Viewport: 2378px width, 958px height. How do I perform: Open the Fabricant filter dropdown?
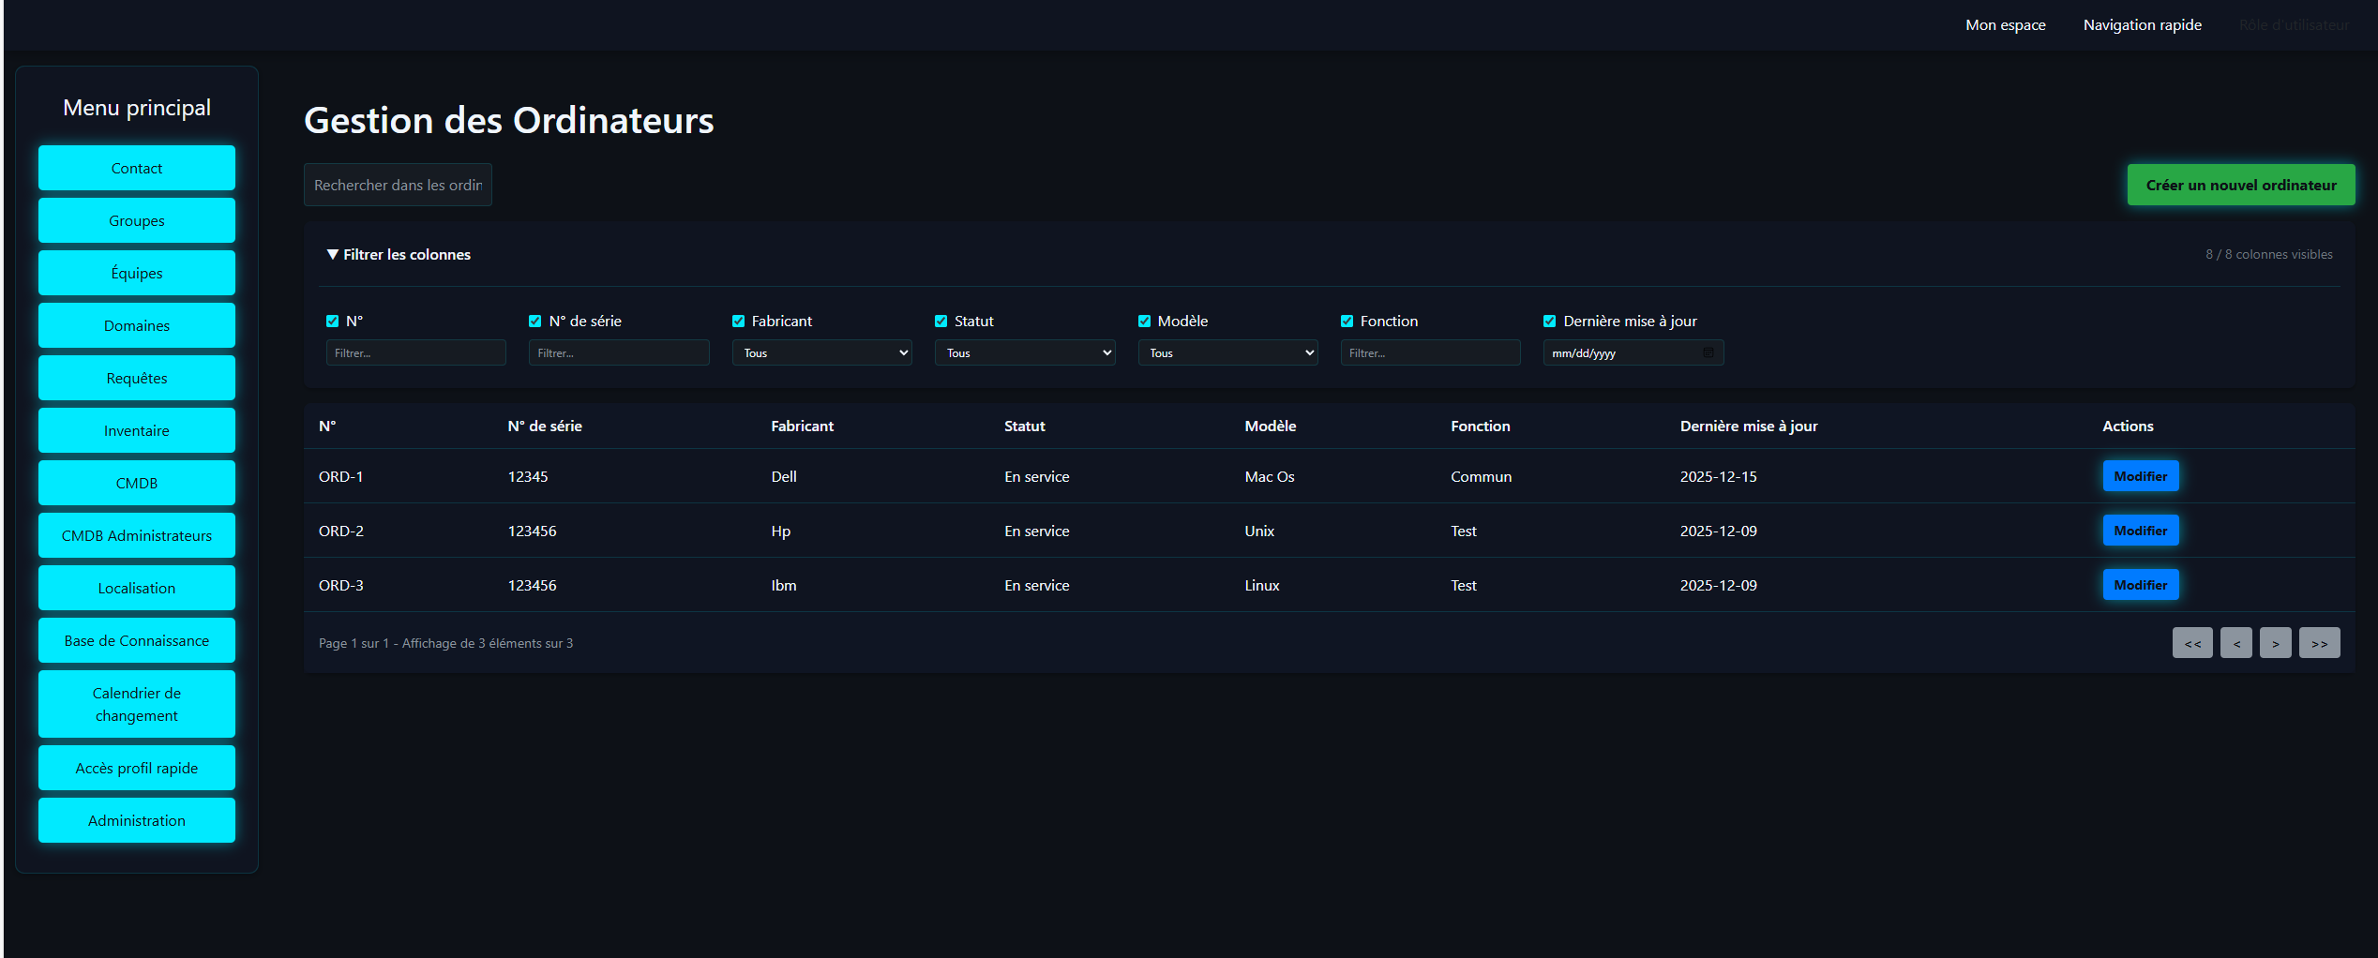(x=820, y=352)
